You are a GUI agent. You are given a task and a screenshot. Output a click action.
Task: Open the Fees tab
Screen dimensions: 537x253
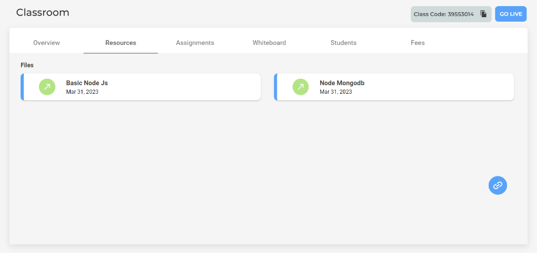pyautogui.click(x=418, y=43)
